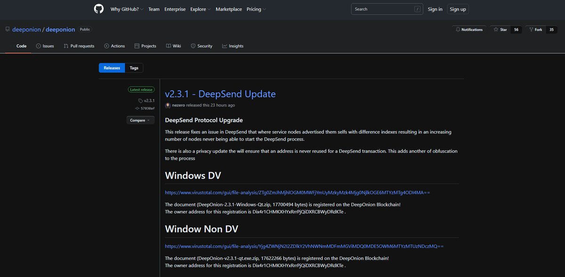This screenshot has width=565, height=277.
Task: Click the Window Non DV heading
Action: pyautogui.click(x=202, y=229)
